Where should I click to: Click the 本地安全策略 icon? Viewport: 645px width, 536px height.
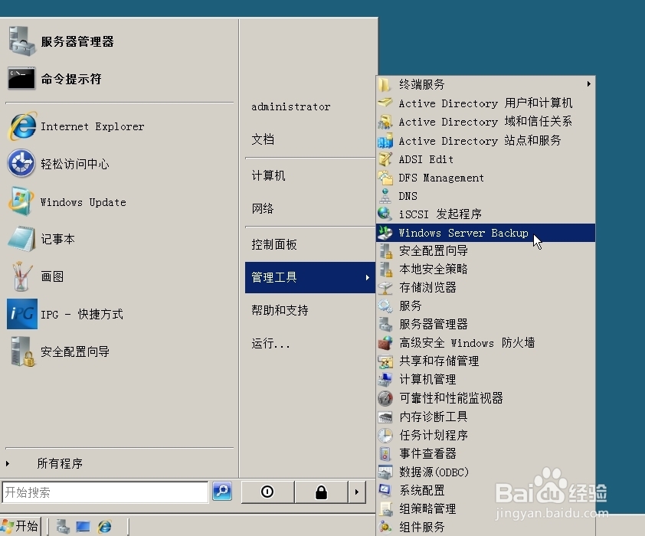[385, 270]
